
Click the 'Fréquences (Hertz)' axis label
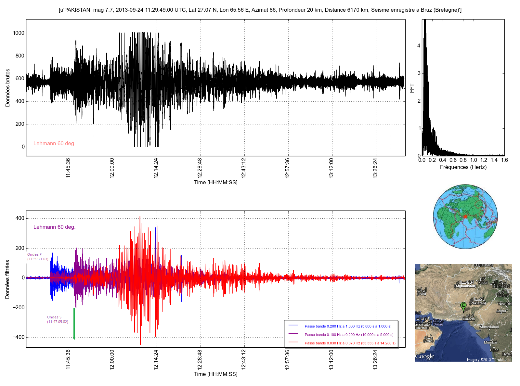[463, 167]
